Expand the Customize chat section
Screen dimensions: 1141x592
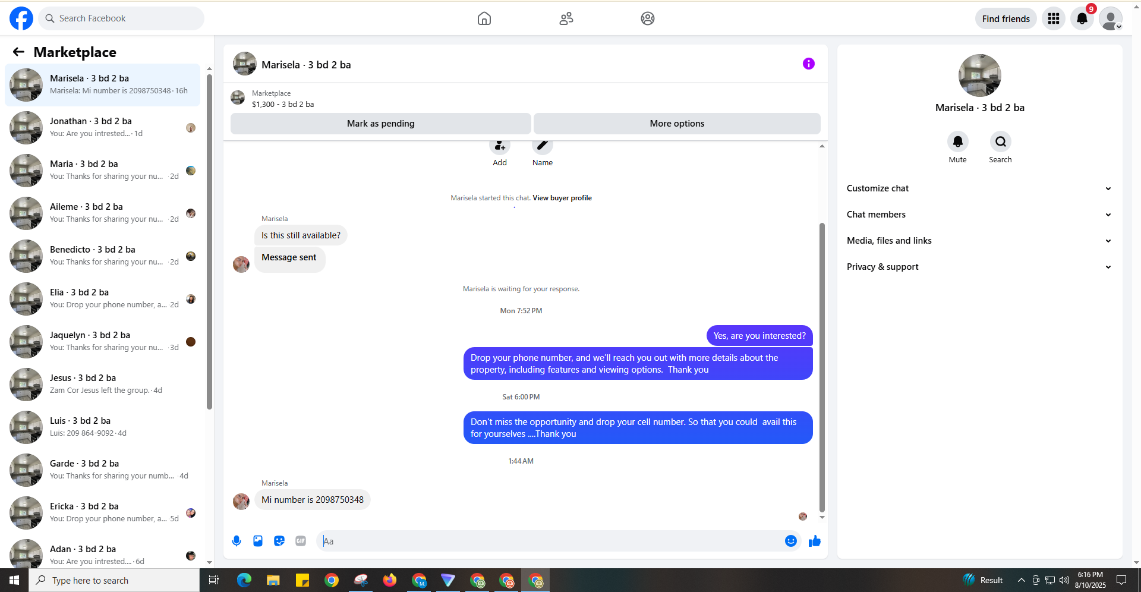click(979, 188)
